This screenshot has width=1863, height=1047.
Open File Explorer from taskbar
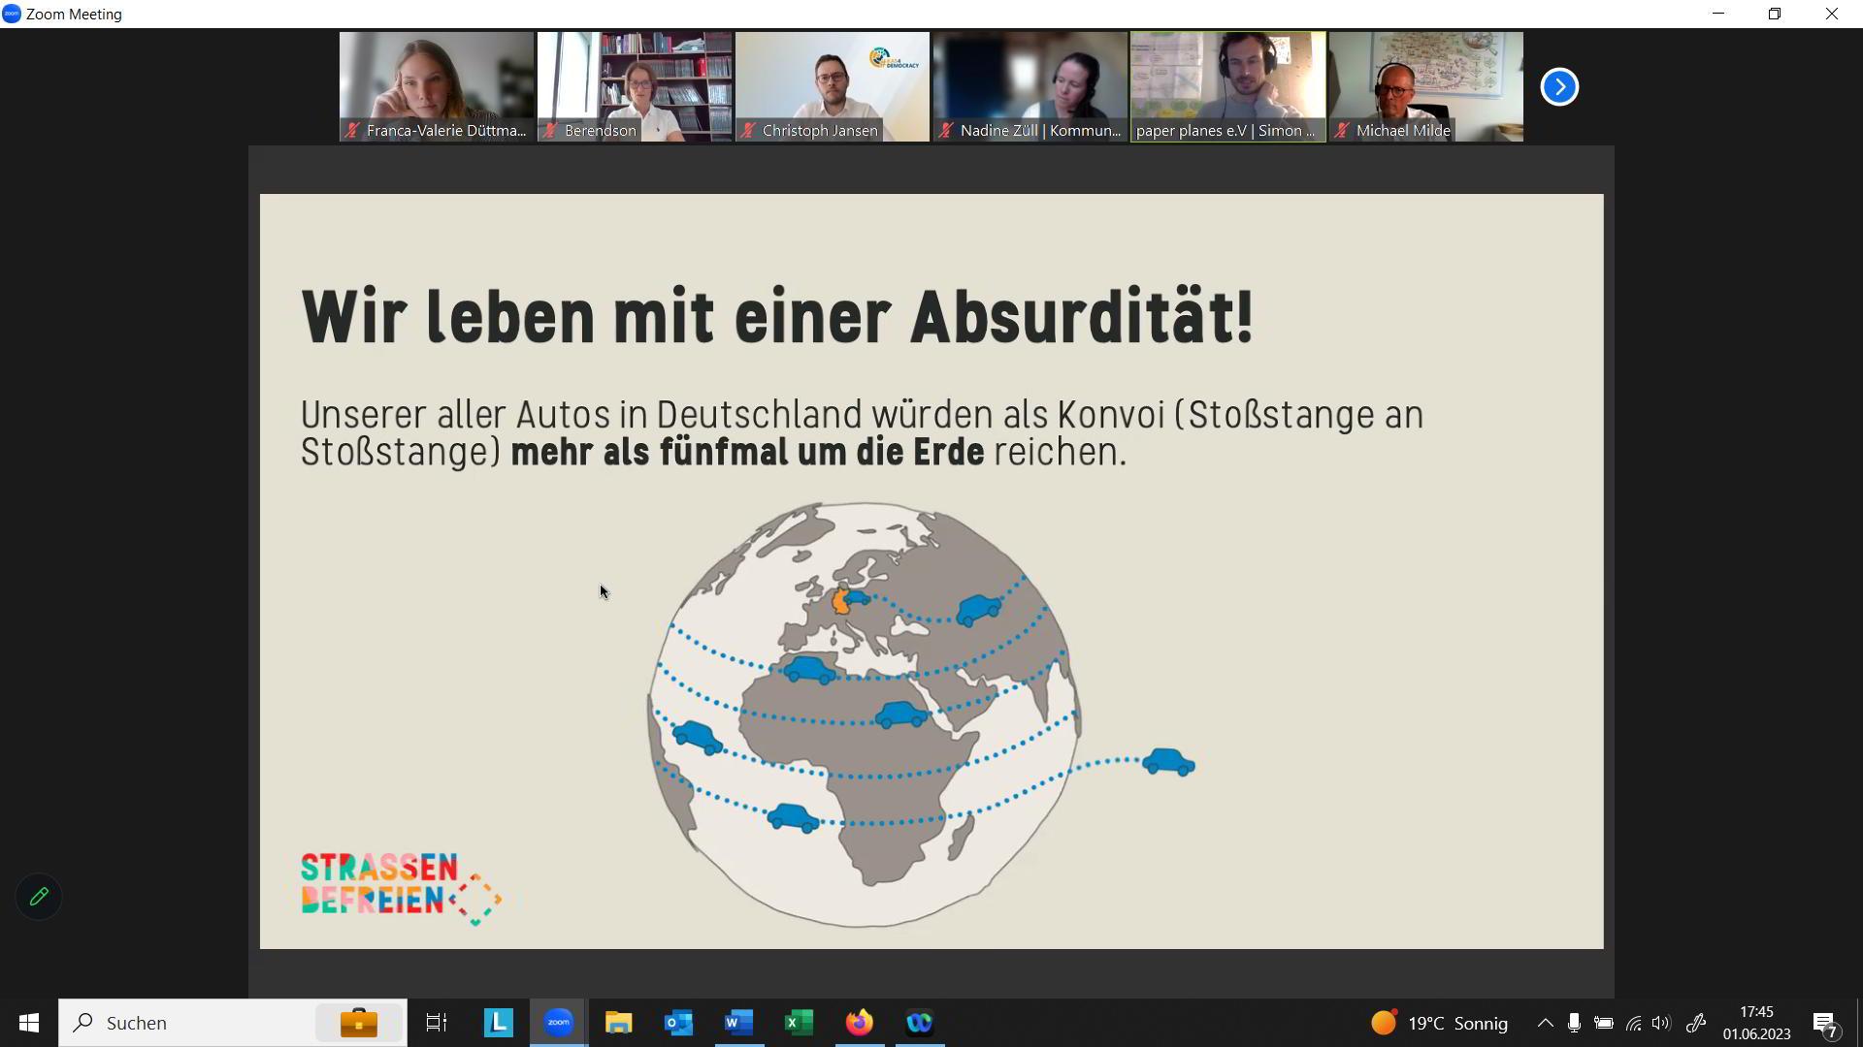(x=618, y=1023)
